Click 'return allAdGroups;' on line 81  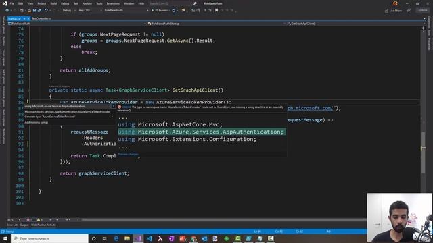(x=85, y=70)
